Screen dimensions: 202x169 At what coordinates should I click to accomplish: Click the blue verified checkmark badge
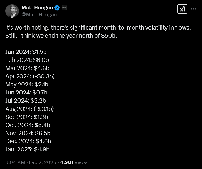click(x=58, y=8)
